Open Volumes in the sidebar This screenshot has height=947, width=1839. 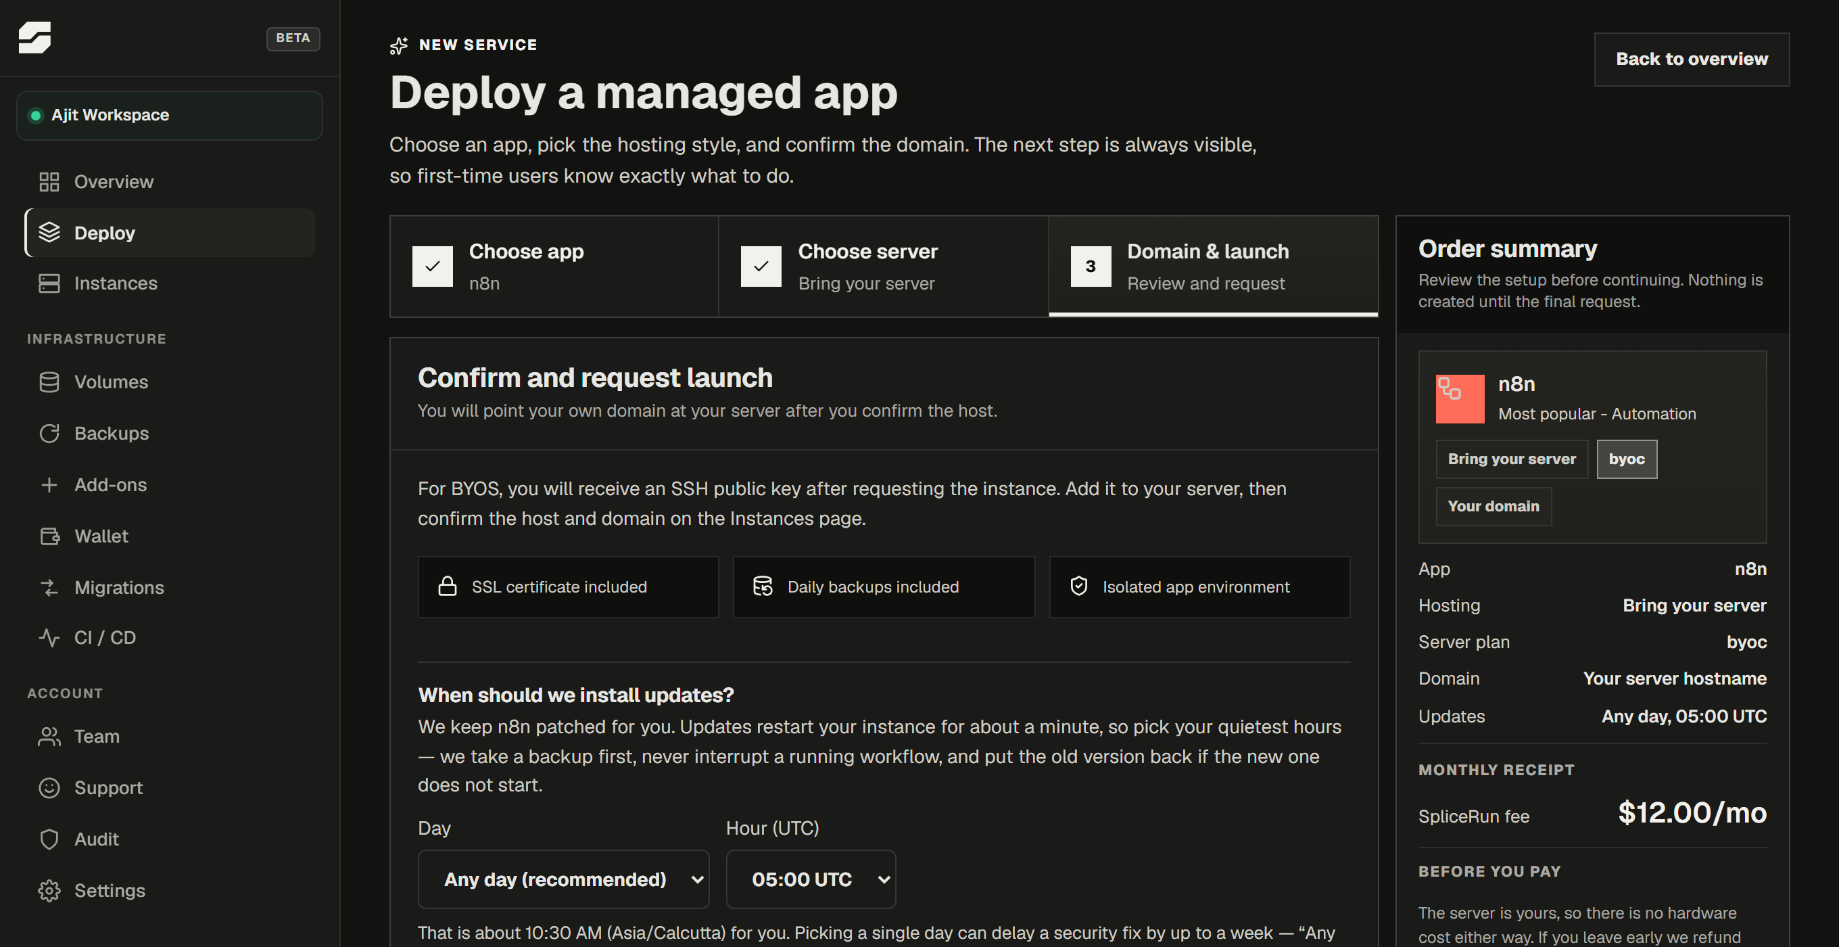pyautogui.click(x=169, y=382)
